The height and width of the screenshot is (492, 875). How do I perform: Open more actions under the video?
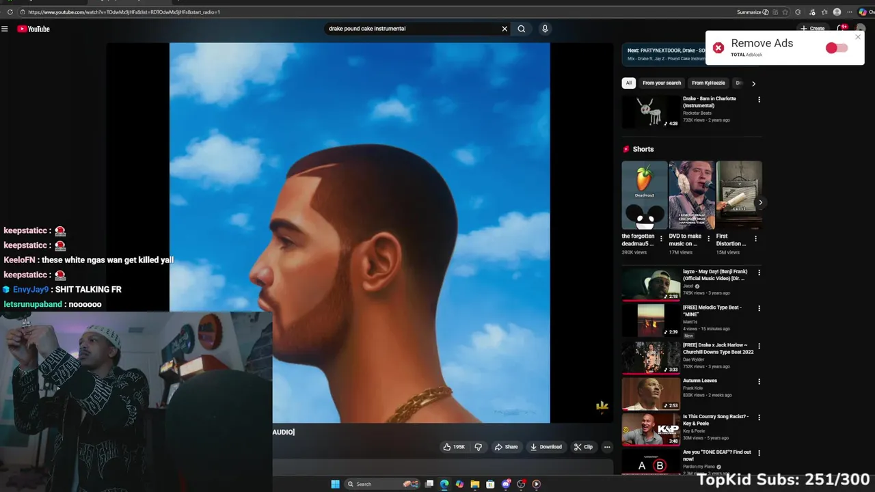(607, 447)
